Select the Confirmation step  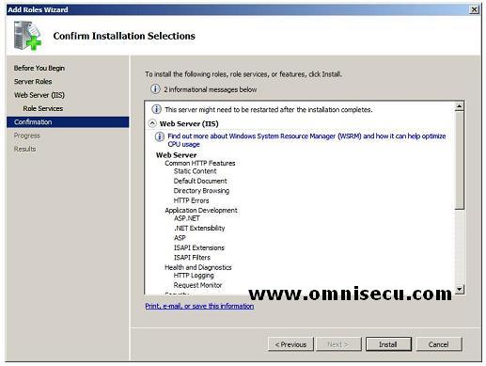click(x=68, y=122)
